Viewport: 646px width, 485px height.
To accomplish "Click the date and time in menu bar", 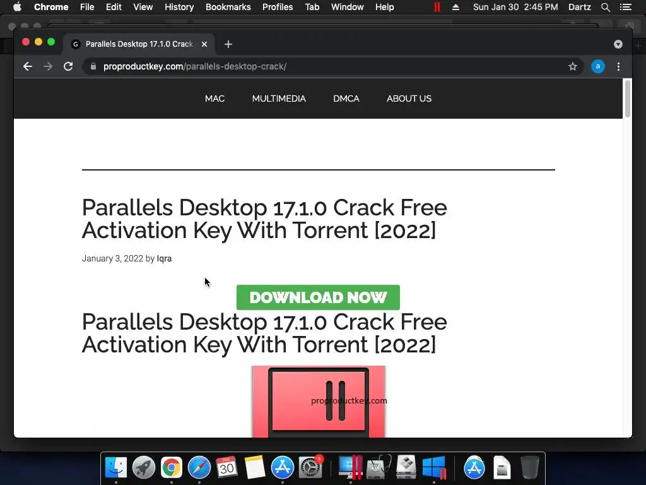I will point(515,7).
